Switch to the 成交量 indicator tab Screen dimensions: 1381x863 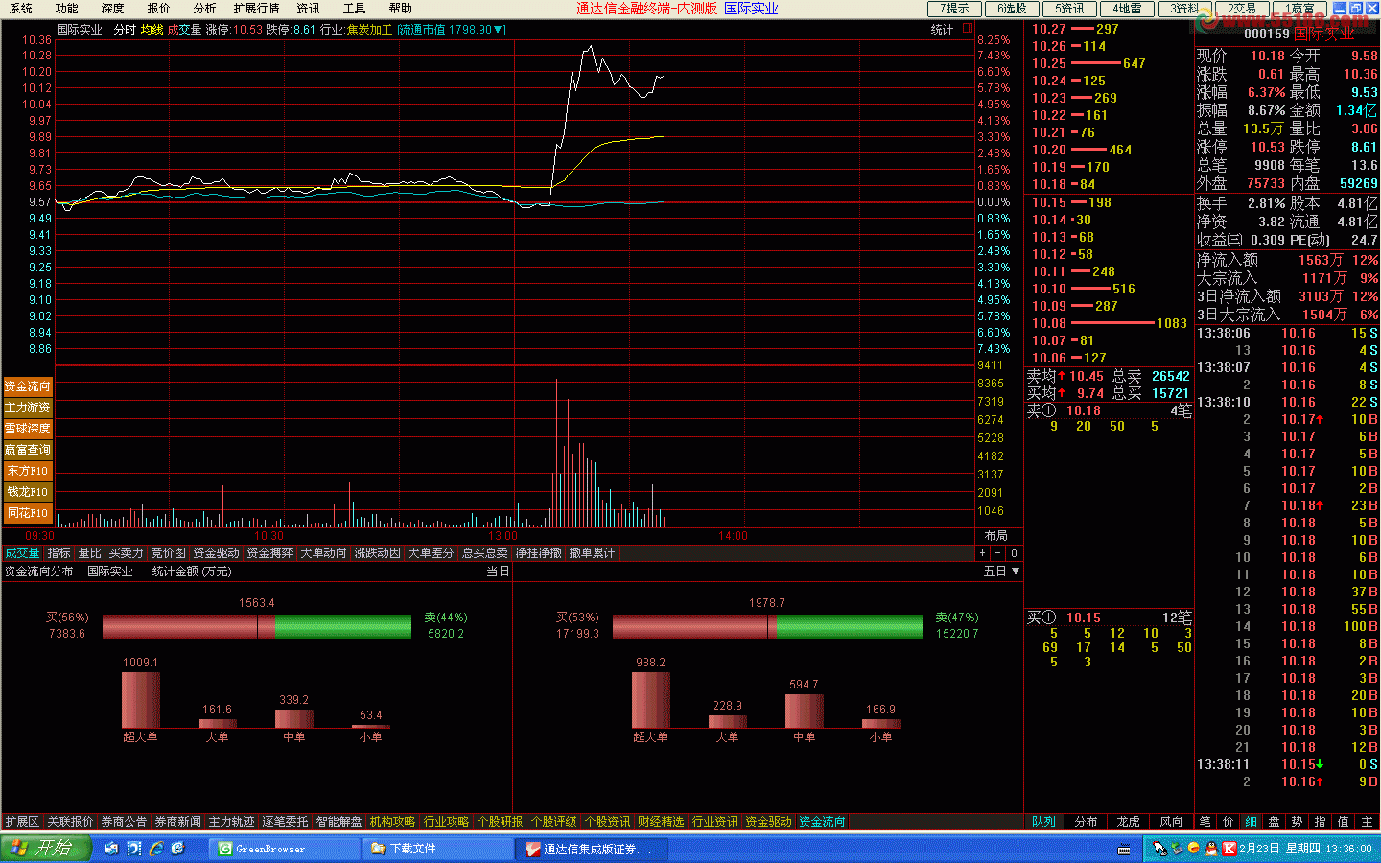22,553
